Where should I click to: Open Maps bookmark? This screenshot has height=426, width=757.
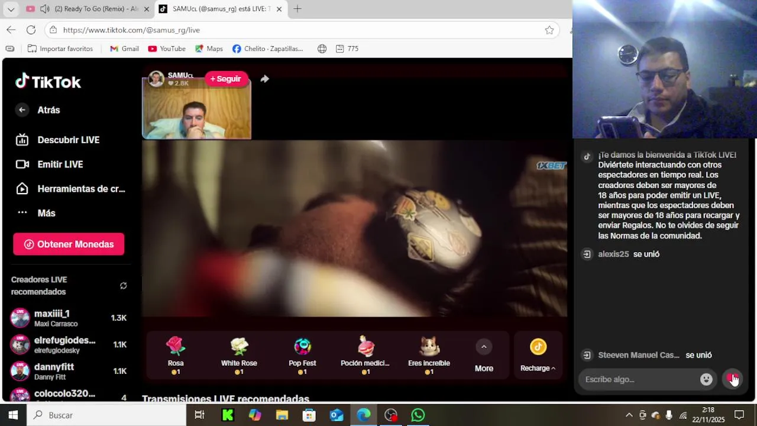pos(209,49)
